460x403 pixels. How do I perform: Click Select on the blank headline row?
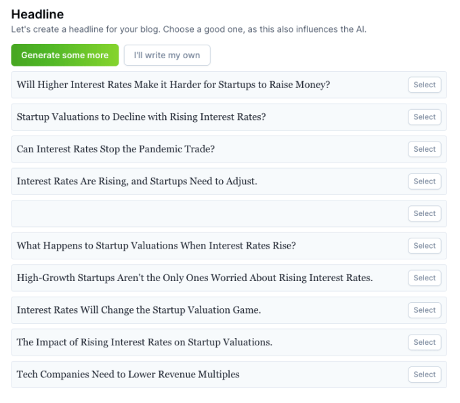(x=424, y=213)
